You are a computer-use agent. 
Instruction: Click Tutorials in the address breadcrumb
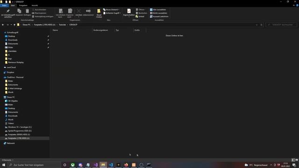62,25
